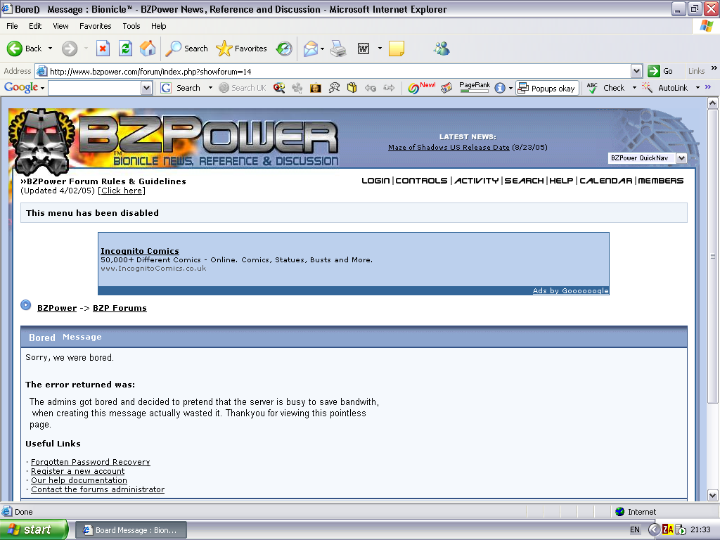Open the View menu
Screen dimensions: 720x540
60,26
